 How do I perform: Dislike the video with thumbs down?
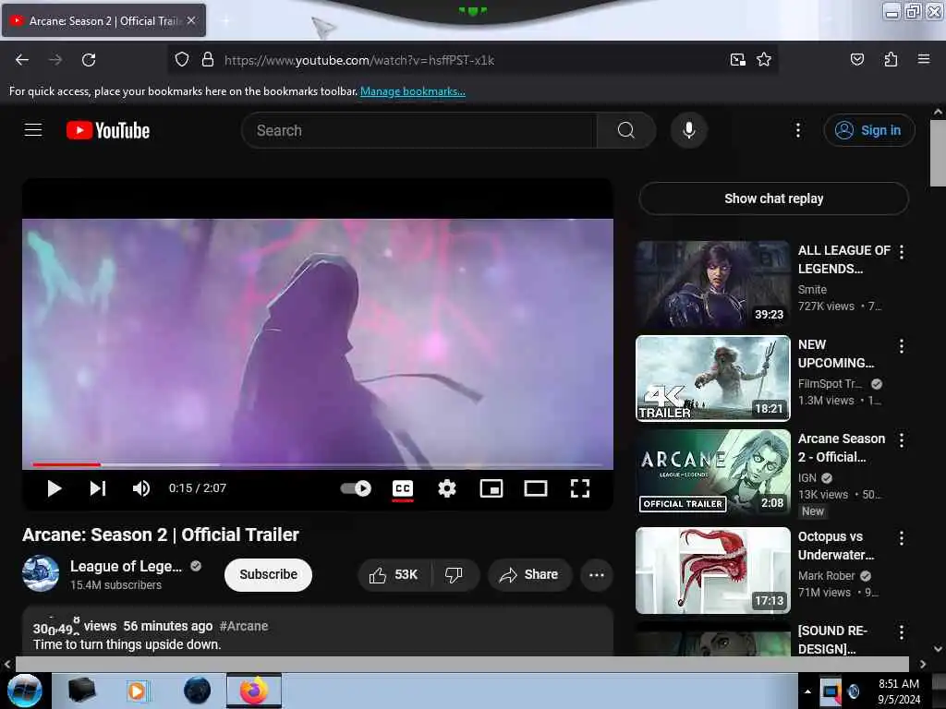click(x=455, y=575)
